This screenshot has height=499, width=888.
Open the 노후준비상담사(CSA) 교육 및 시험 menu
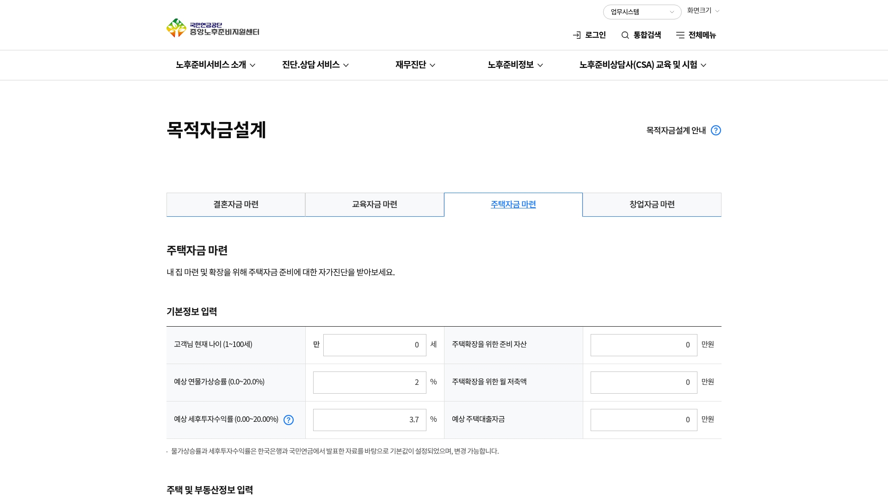tap(642, 65)
